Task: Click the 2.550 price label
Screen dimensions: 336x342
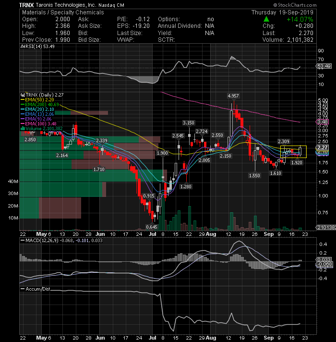Action: tap(217, 135)
